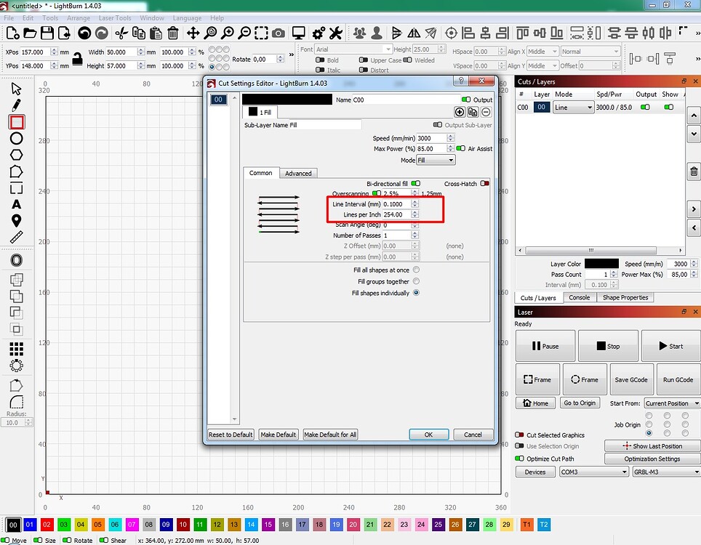Select the Text tool (A icon)

pos(17,204)
